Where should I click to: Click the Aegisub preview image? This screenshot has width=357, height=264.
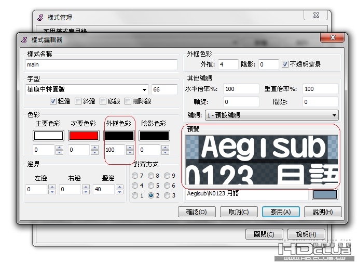pos(262,160)
